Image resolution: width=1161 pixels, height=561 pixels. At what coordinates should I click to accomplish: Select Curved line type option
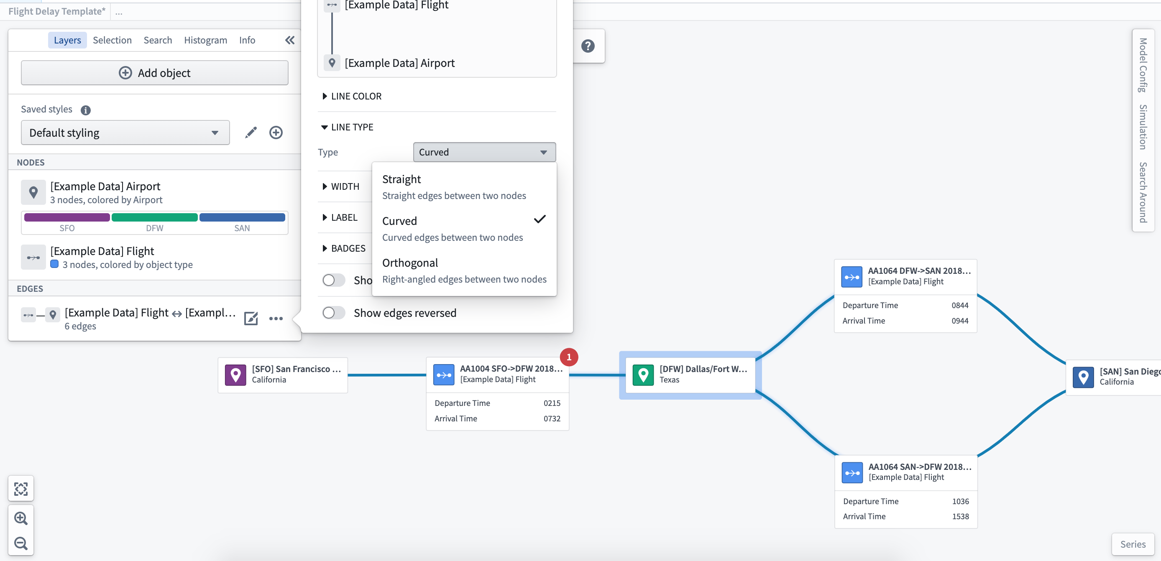pyautogui.click(x=464, y=229)
